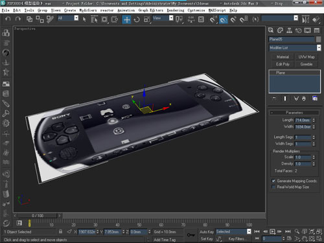Click the Undo arrow icon

click(8, 19)
